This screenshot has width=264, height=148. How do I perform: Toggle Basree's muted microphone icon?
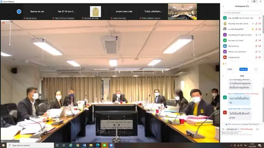coord(256,46)
